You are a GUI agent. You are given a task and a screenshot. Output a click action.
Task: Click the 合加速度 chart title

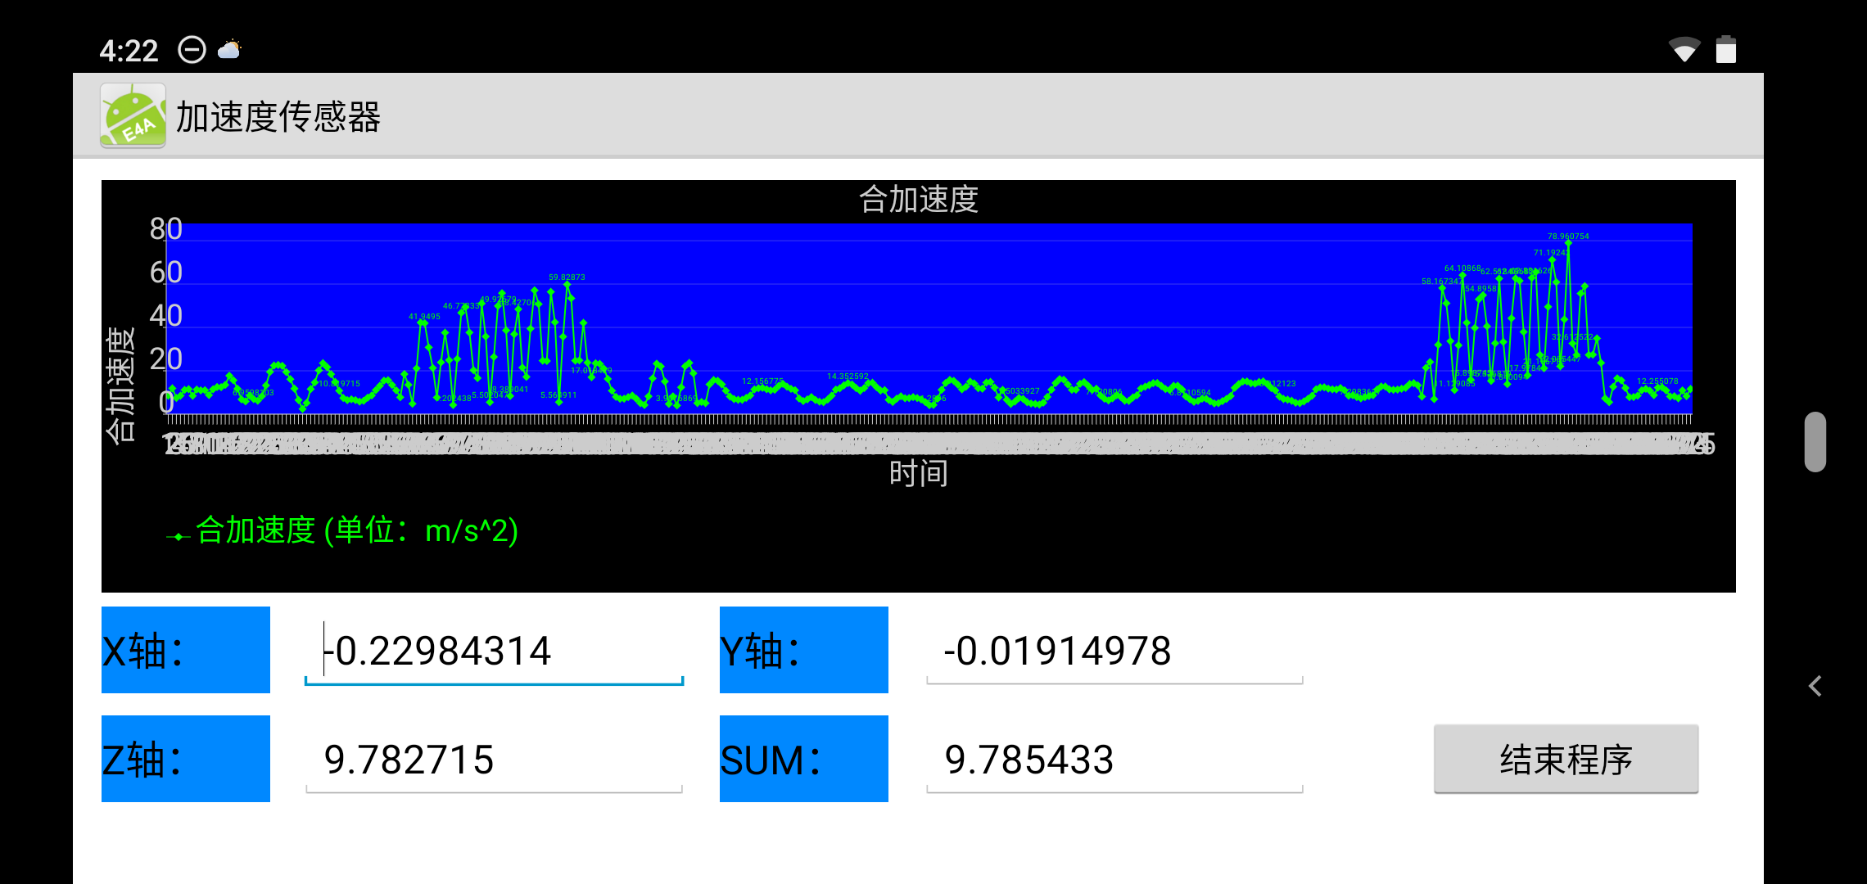(x=918, y=199)
